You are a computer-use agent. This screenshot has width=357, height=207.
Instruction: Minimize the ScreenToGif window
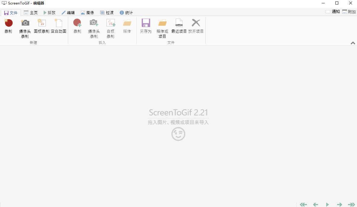pos(323,3)
